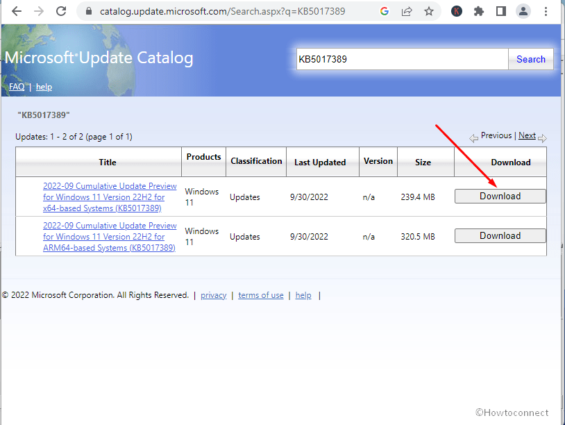Sort by the Classification column header
The height and width of the screenshot is (425, 565).
[x=256, y=161]
